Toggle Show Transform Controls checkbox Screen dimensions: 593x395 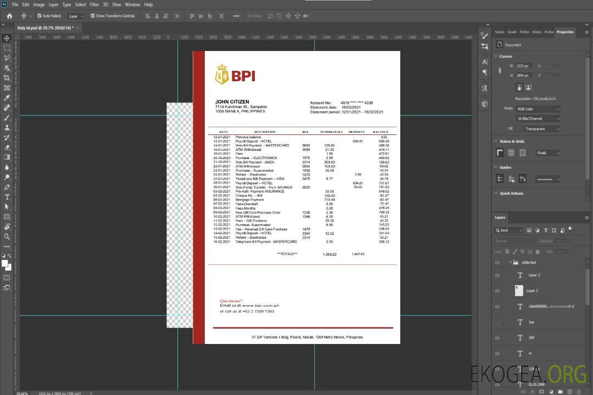coord(93,16)
